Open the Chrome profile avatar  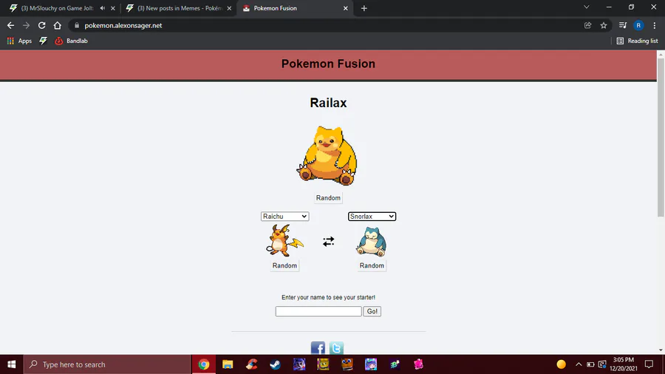click(x=638, y=25)
